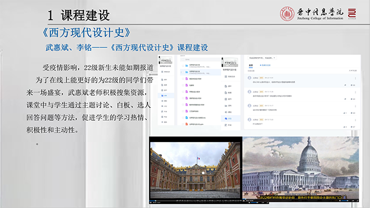Tick the checkbox beside the red .pptx file
370x208 pixels.
(183, 124)
